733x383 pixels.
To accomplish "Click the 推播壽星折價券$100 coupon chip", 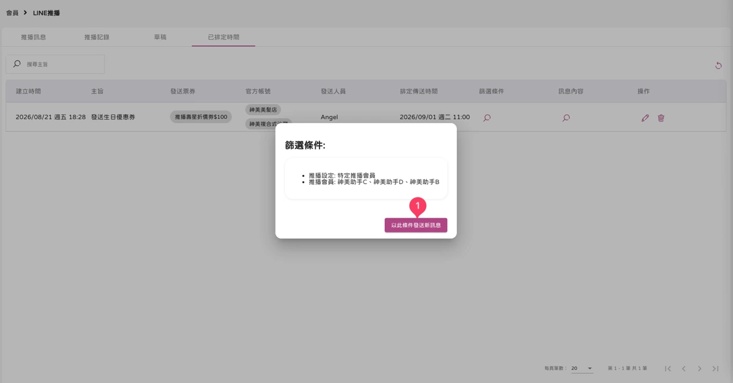I will (x=201, y=117).
